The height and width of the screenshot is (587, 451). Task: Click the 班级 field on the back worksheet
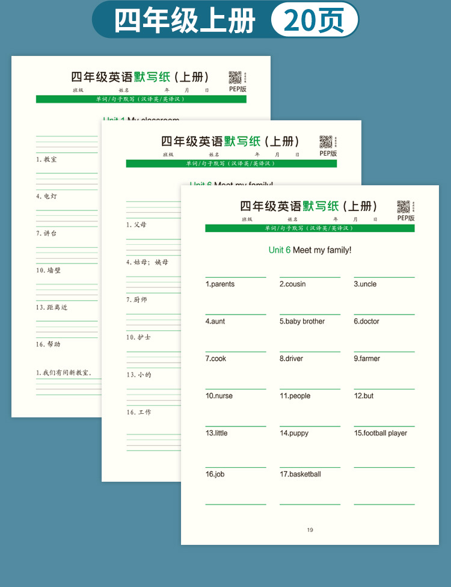(78, 90)
